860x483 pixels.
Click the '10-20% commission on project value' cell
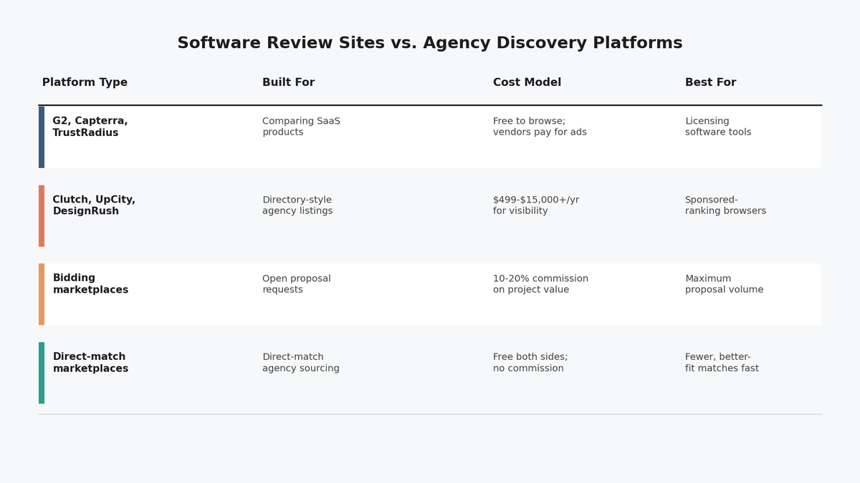(540, 284)
